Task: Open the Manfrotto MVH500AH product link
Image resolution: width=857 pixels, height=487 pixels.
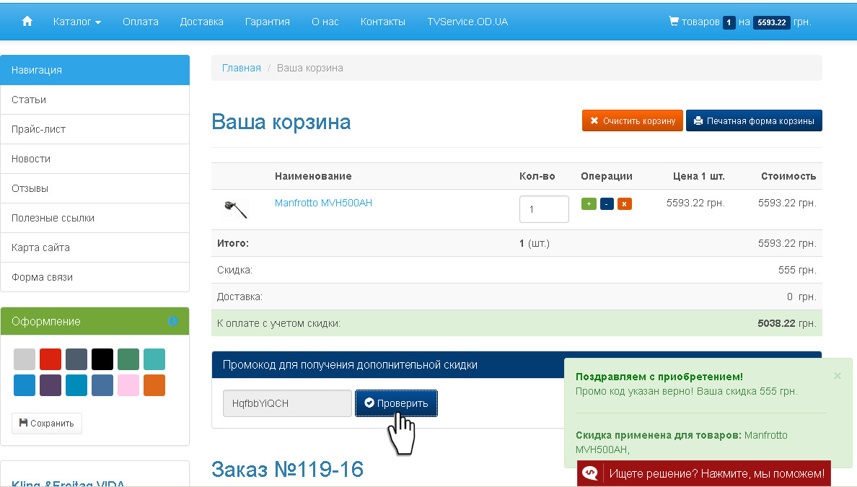Action: [x=323, y=203]
